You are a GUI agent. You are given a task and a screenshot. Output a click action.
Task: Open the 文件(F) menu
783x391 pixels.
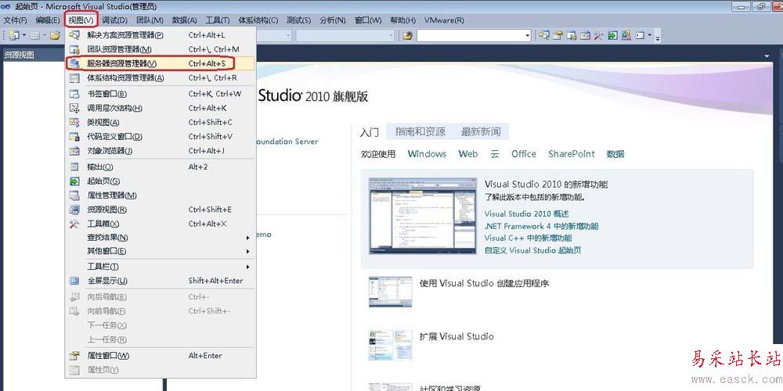tap(16, 20)
